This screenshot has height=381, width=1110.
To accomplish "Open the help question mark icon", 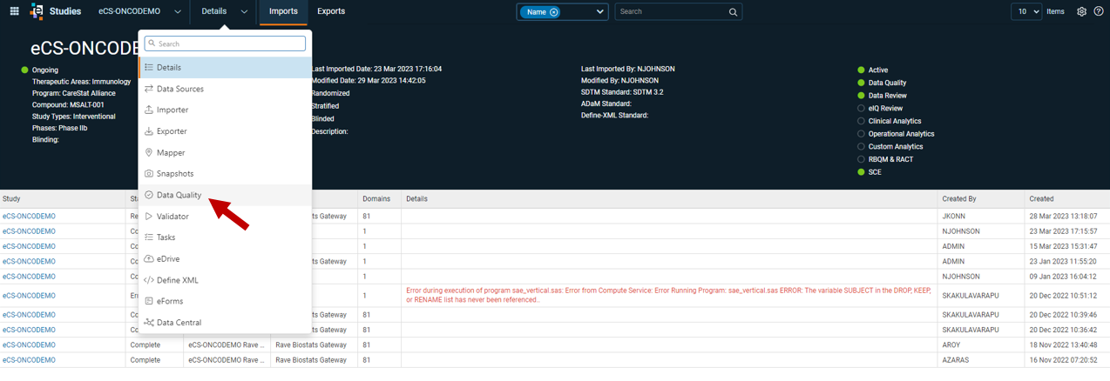I will pos(1098,11).
